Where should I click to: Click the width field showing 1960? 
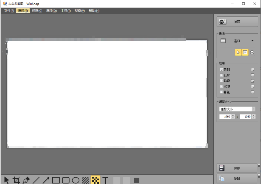[x=225, y=117]
